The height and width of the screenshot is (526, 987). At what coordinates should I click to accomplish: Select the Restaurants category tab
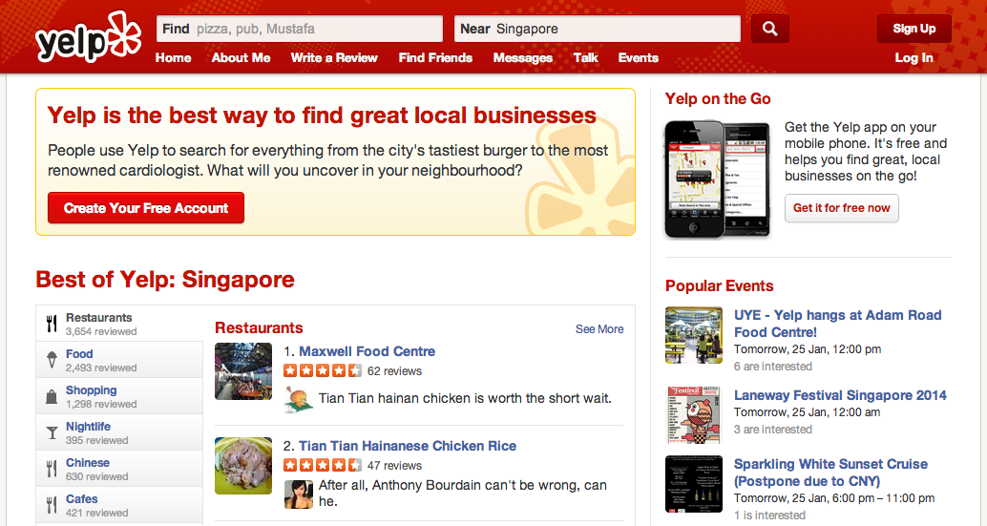119,324
